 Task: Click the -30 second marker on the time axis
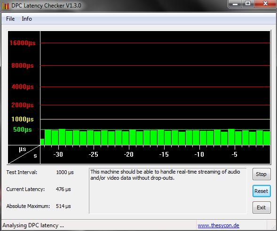[x=58, y=154]
